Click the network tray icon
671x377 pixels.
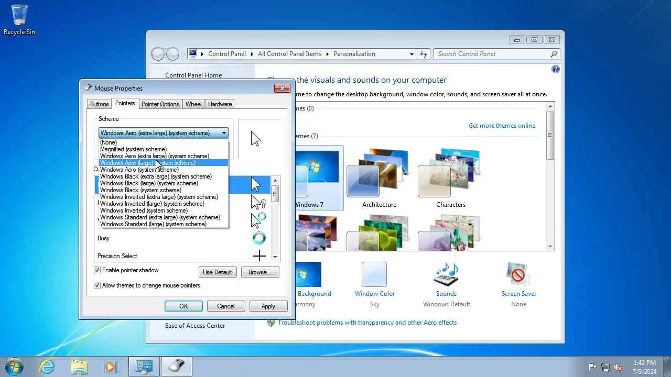tap(605, 367)
